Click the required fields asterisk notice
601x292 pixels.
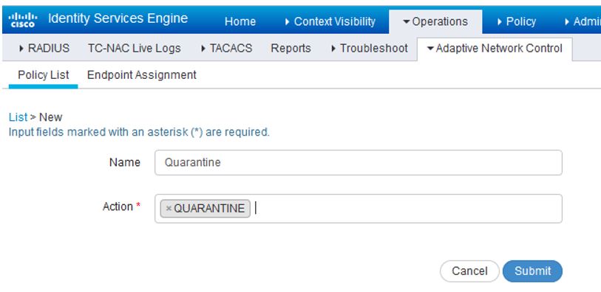(x=139, y=132)
